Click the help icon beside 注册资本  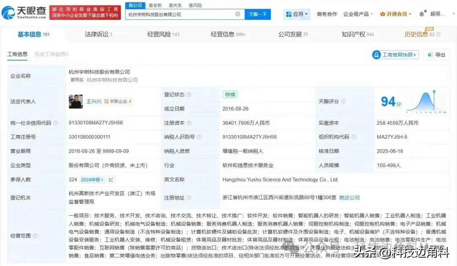(189, 123)
